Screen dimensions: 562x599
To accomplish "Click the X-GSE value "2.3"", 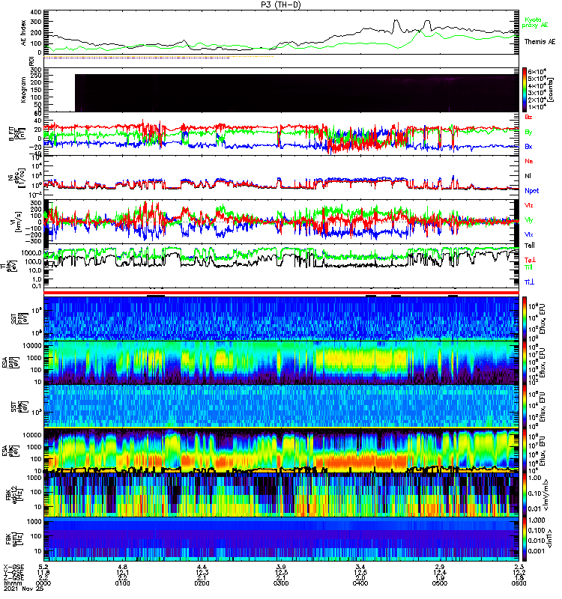I will (x=519, y=567).
